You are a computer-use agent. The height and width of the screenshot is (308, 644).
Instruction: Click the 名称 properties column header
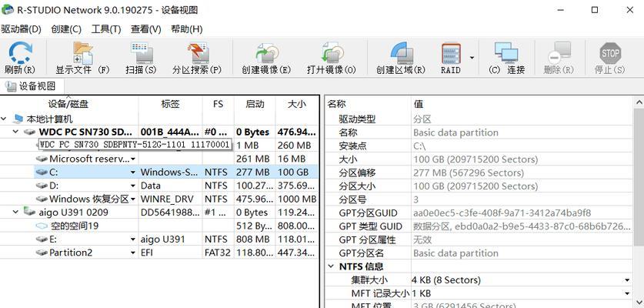coord(368,104)
